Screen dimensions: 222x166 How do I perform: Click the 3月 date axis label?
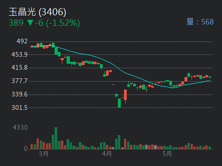(43, 154)
